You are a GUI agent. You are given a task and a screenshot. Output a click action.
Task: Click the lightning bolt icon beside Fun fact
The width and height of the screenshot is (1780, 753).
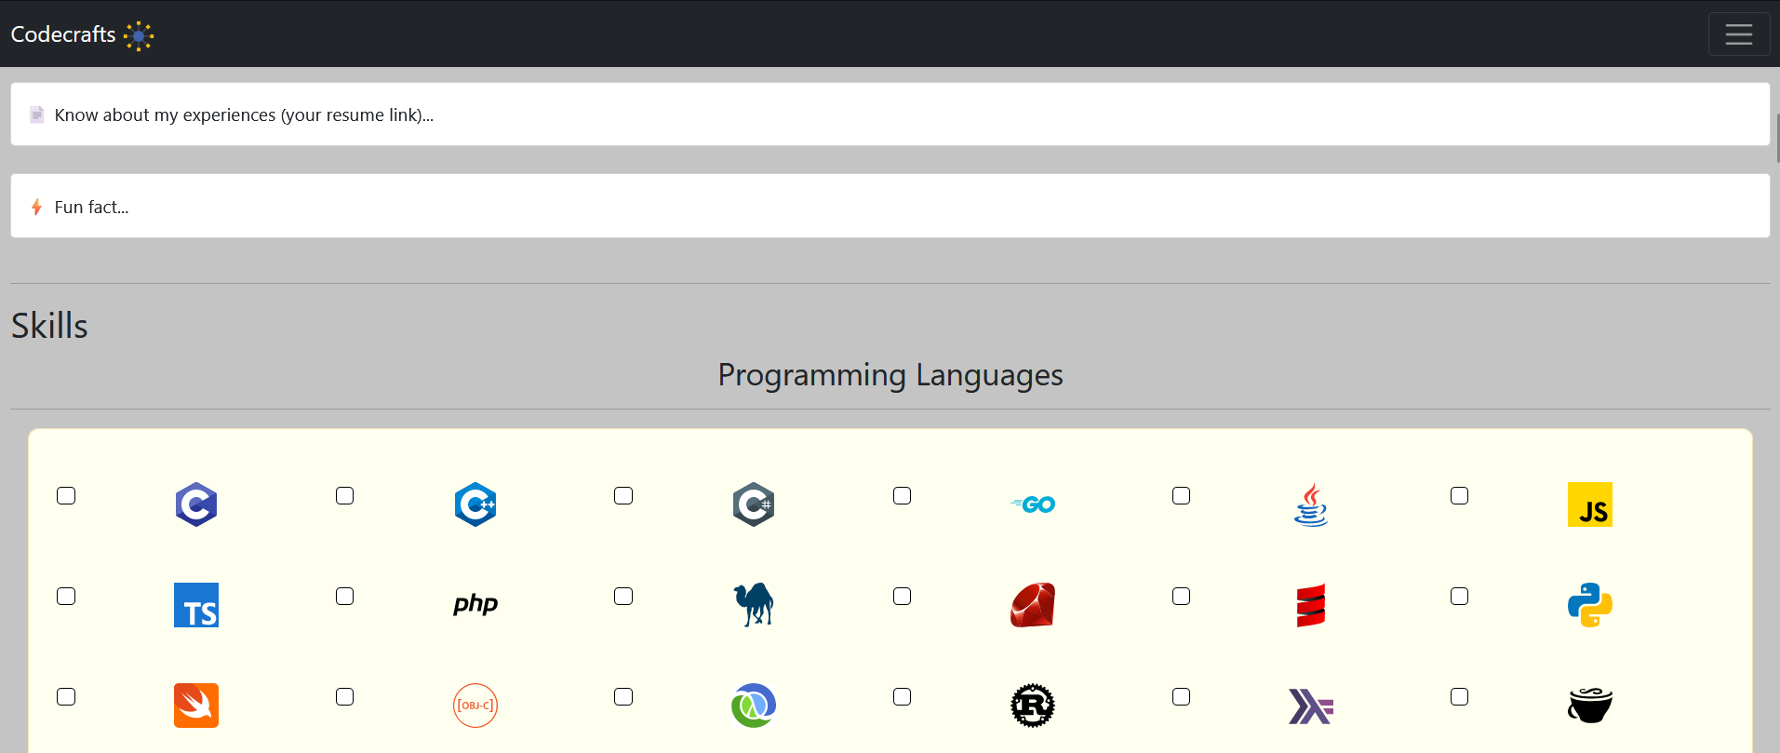(36, 207)
